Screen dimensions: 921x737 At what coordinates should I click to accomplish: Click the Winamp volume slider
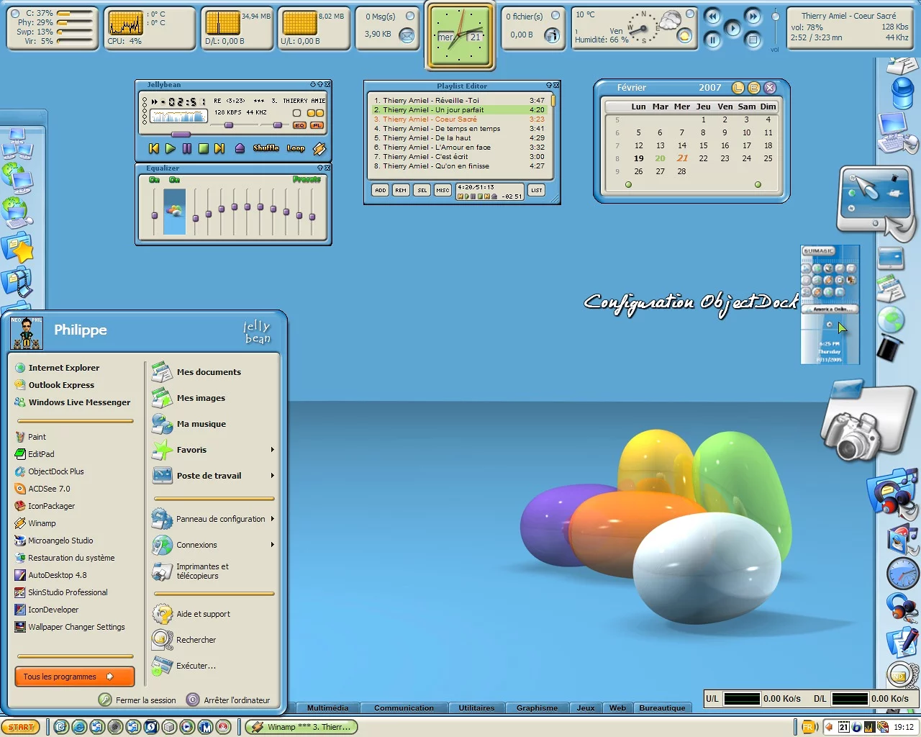[x=229, y=125]
